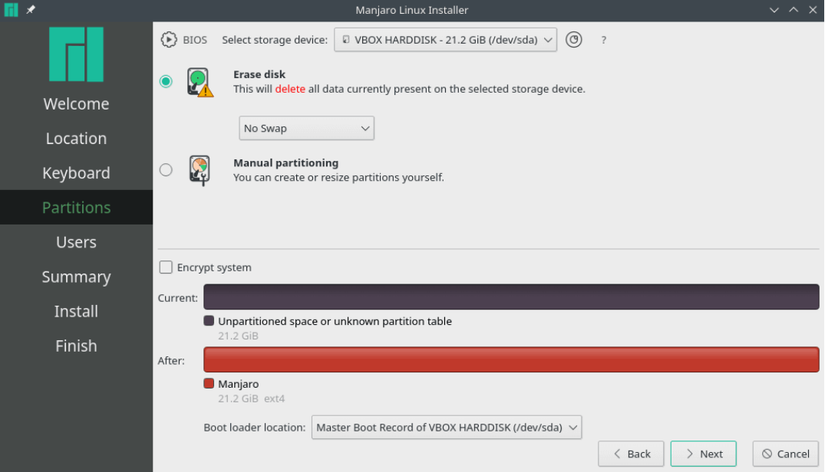
Task: Select the Erase disk radio option
Action: tap(166, 81)
